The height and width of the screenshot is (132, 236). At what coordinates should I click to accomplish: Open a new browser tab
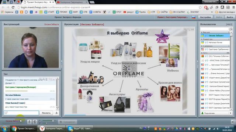pos(92,2)
